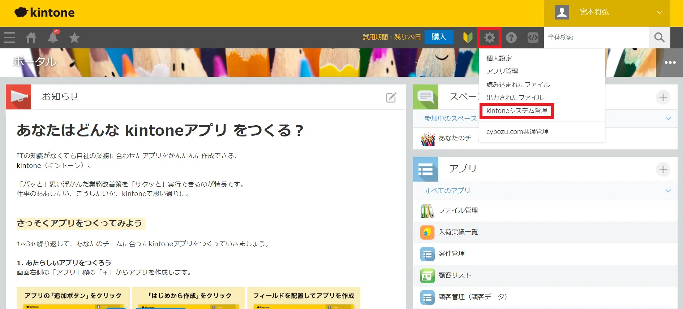Click the 参加中のスペース label
683x309 pixels.
451,118
